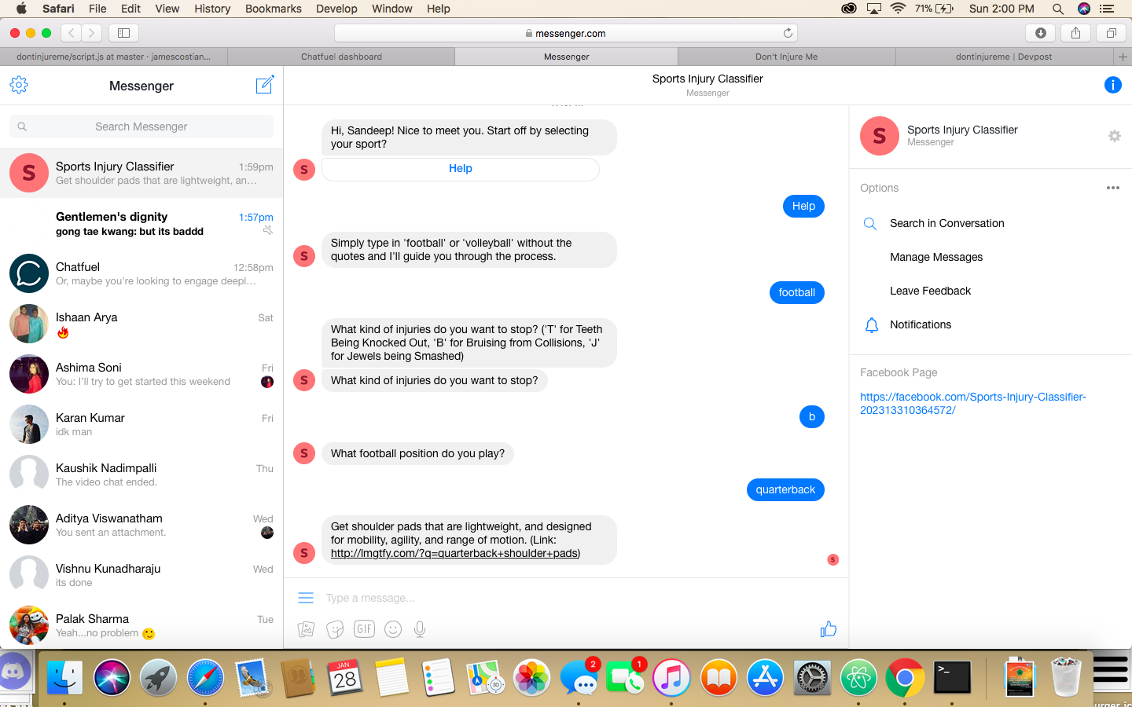Switch to the dontinjureme script.js tab
Viewport: 1132px width, 707px height.
pyautogui.click(x=113, y=57)
